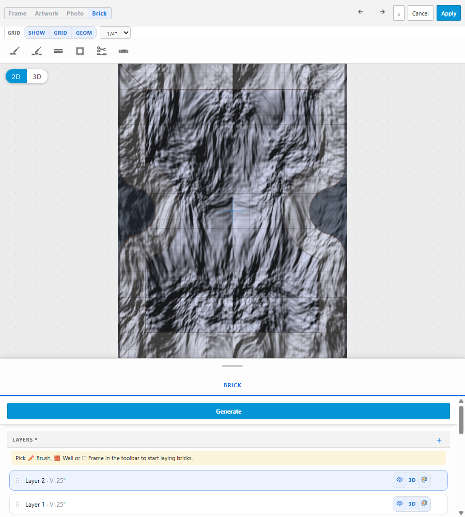
Task: Open the Artwork tab
Action: [47, 13]
